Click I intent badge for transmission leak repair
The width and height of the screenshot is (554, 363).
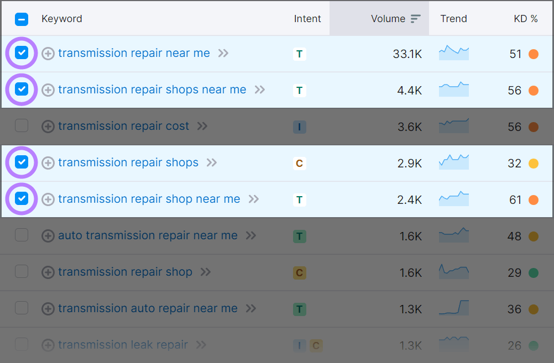(299, 345)
